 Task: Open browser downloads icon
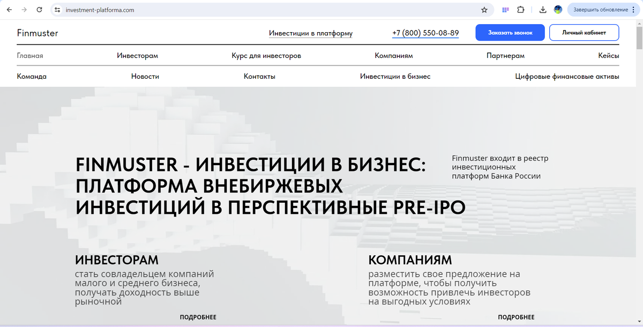coord(543,10)
